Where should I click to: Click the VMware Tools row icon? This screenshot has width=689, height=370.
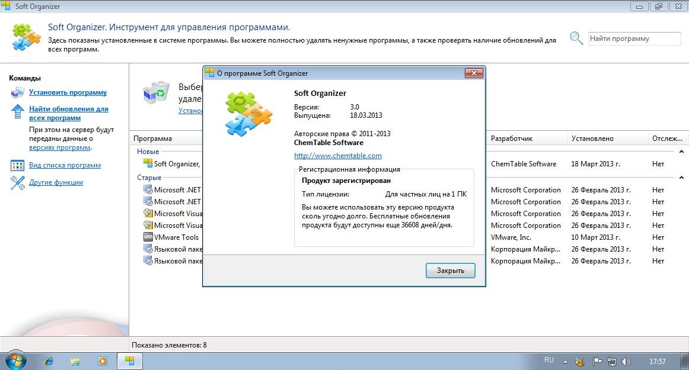pos(148,237)
